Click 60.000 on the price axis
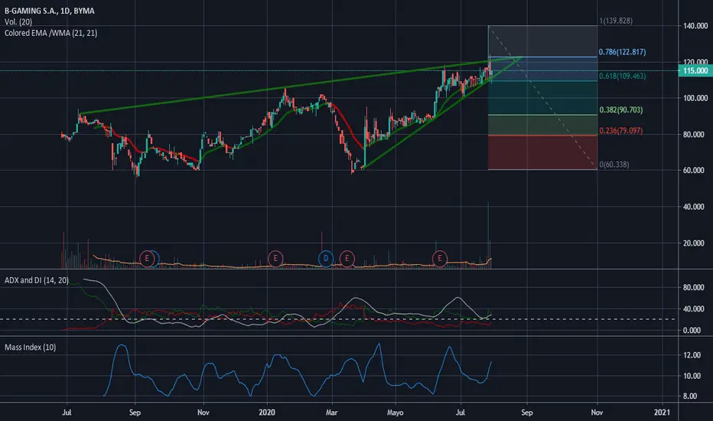This screenshot has width=713, height=421. (693, 170)
